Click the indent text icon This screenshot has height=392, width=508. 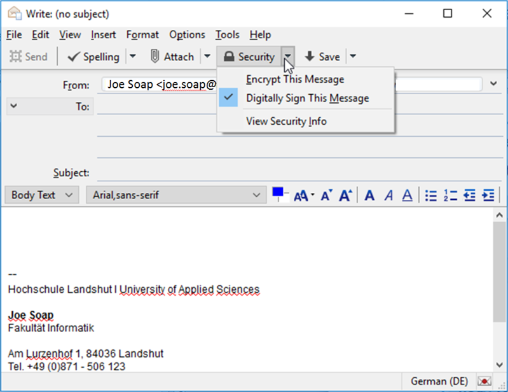[x=488, y=195]
